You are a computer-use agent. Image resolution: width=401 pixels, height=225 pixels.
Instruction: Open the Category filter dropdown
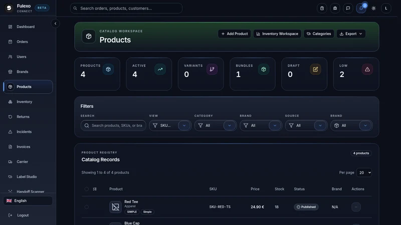click(216, 125)
